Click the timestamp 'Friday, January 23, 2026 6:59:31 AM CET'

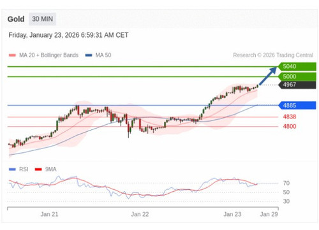point(68,35)
